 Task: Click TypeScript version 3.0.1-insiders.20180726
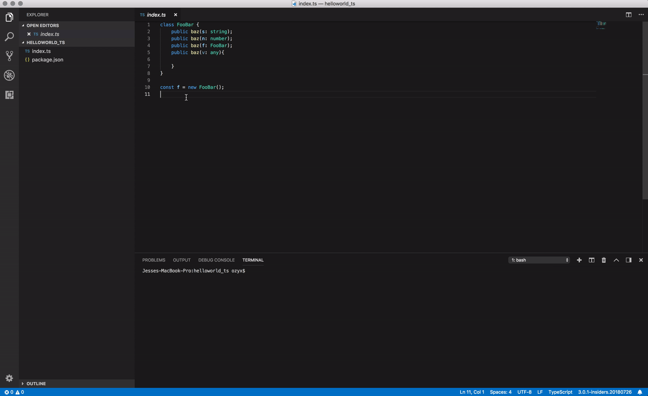coord(605,392)
